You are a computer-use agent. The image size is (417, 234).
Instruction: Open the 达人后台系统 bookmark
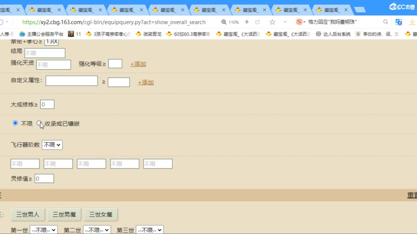coord(333,34)
